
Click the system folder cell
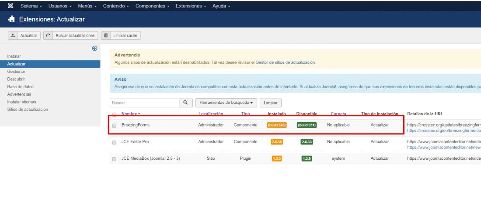tap(338, 158)
